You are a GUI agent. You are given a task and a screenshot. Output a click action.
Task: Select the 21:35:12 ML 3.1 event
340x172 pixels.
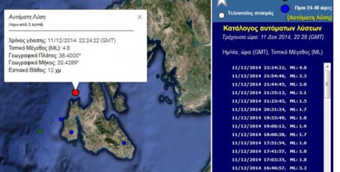[x=269, y=93]
